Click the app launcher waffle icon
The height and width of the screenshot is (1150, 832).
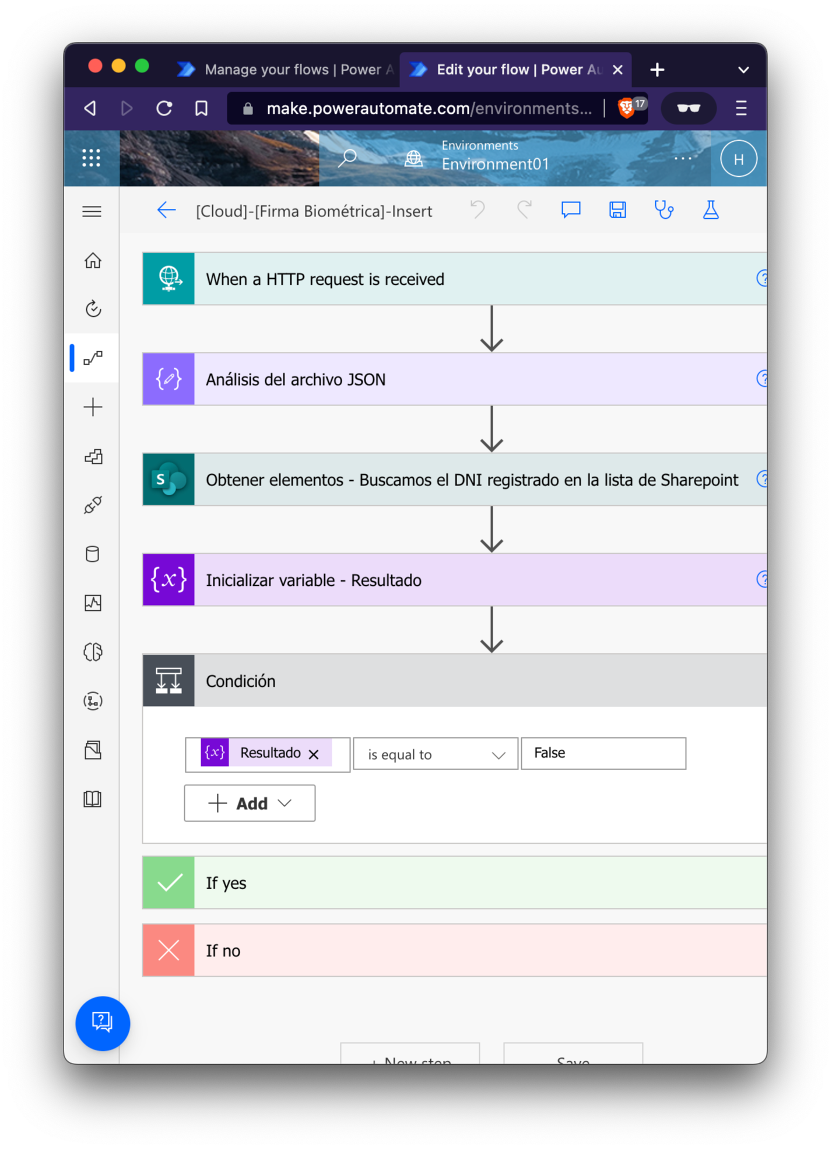pyautogui.click(x=92, y=158)
